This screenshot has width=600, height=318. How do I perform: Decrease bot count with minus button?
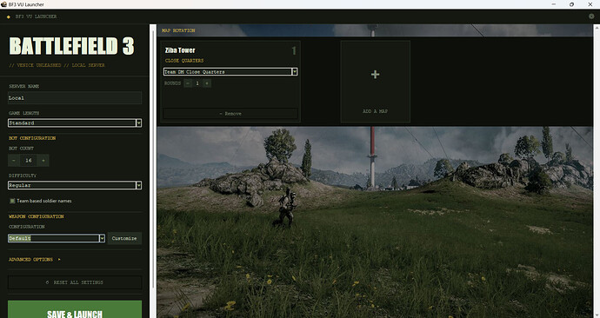click(x=14, y=161)
